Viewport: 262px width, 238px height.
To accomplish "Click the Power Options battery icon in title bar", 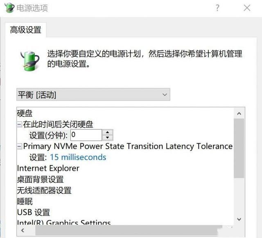I will point(9,7).
